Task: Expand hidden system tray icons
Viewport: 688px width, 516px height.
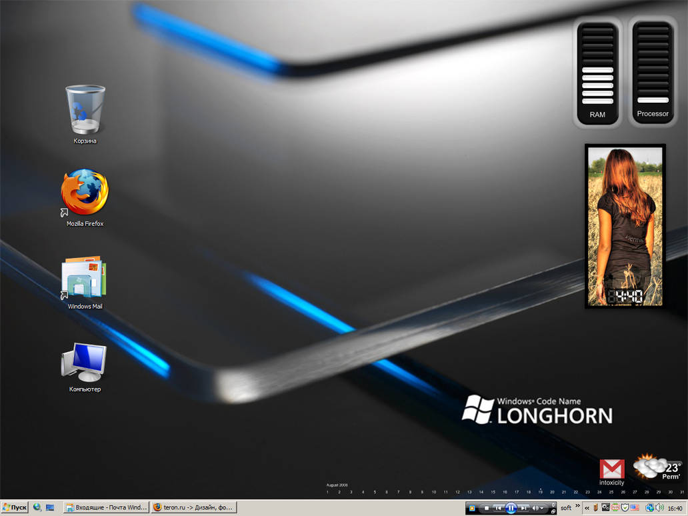Action: [x=587, y=508]
